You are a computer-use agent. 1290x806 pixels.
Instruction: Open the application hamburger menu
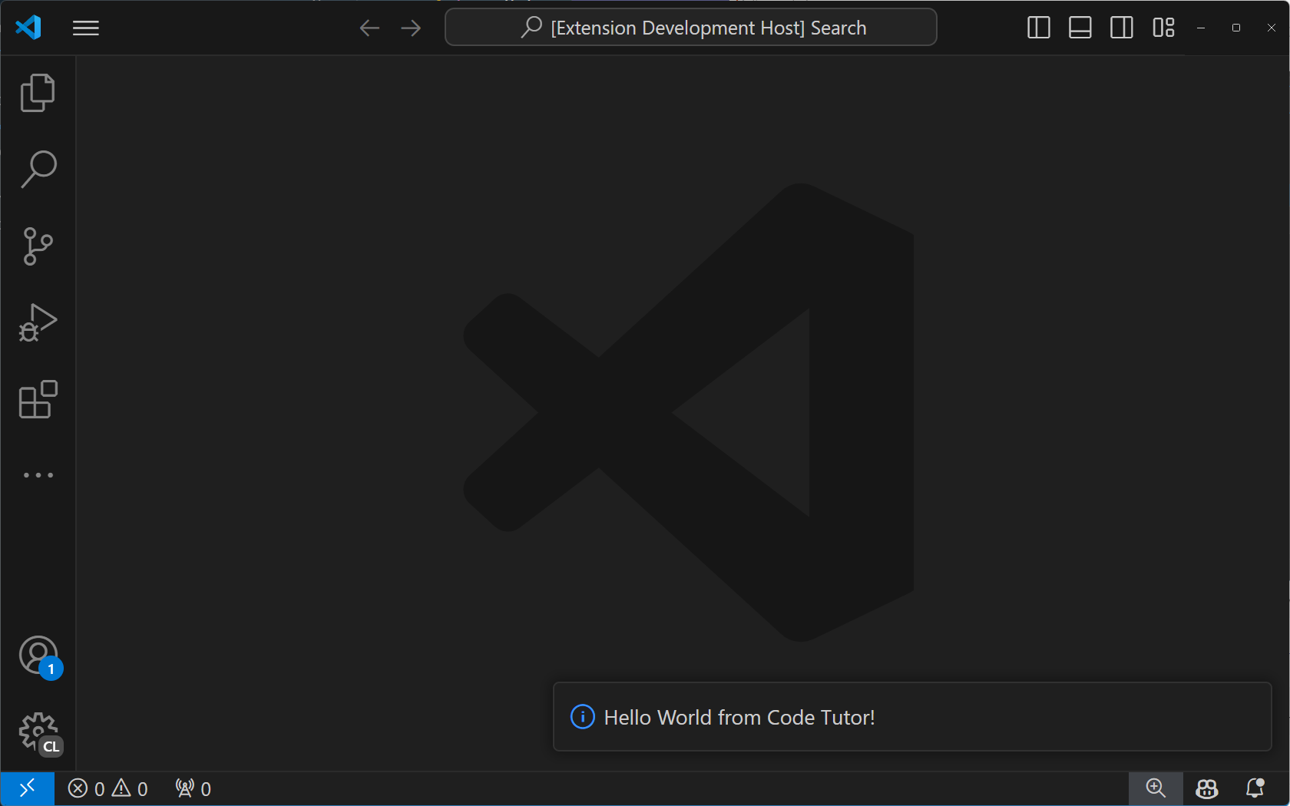(85, 28)
